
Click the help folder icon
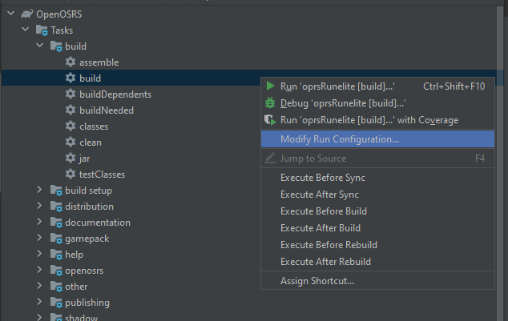pos(56,255)
